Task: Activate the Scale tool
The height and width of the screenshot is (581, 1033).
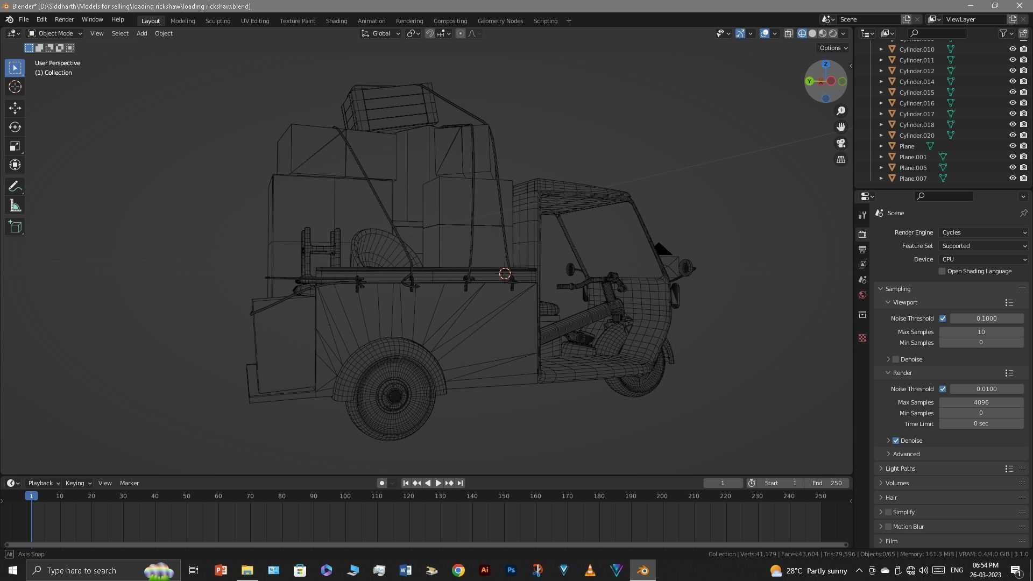Action: [x=15, y=146]
